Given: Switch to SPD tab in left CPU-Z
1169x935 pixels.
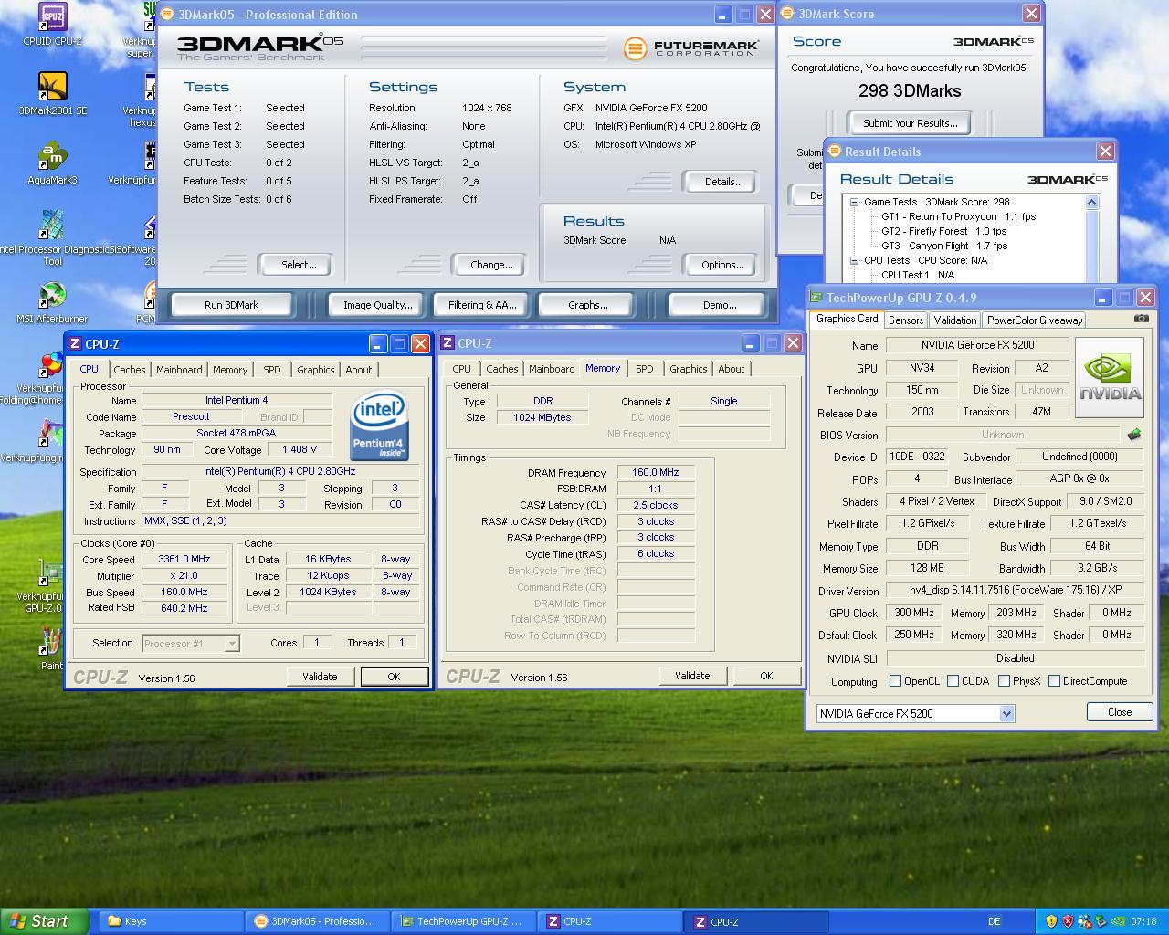Looking at the screenshot, I should coord(272,370).
